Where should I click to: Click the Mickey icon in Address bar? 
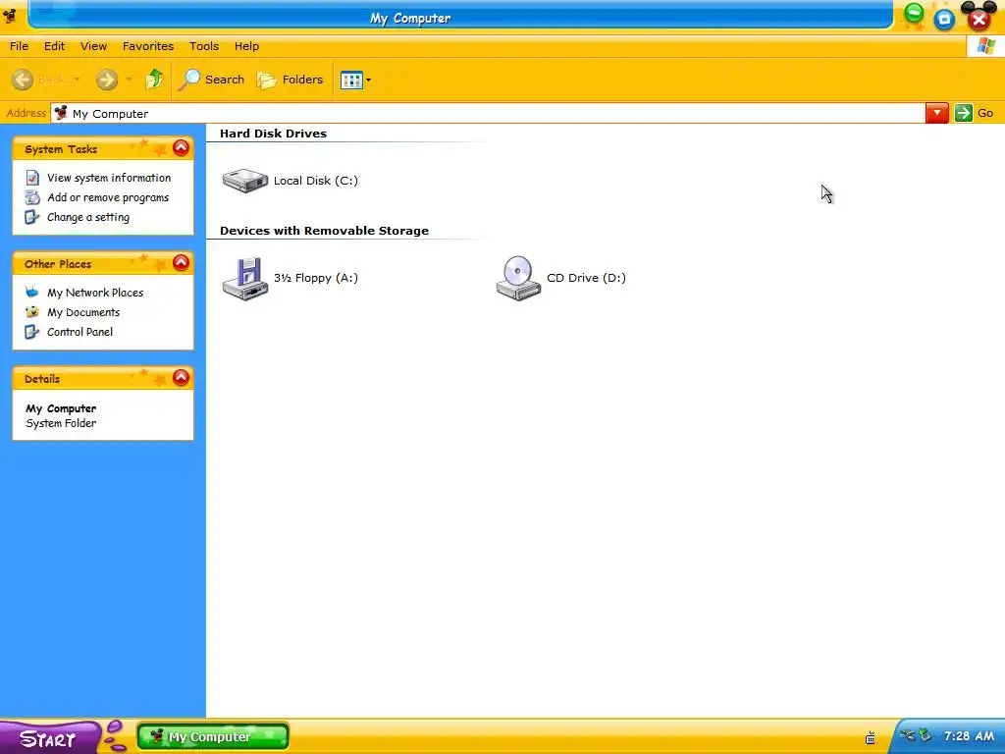click(x=61, y=114)
